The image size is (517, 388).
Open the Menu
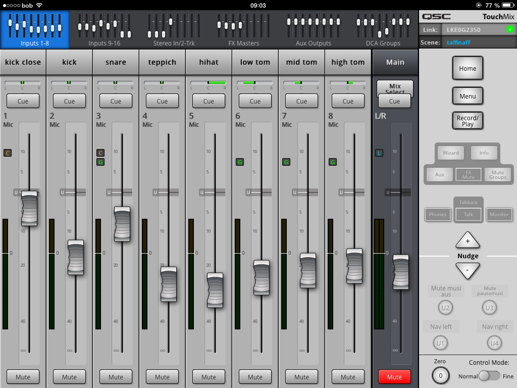[468, 96]
